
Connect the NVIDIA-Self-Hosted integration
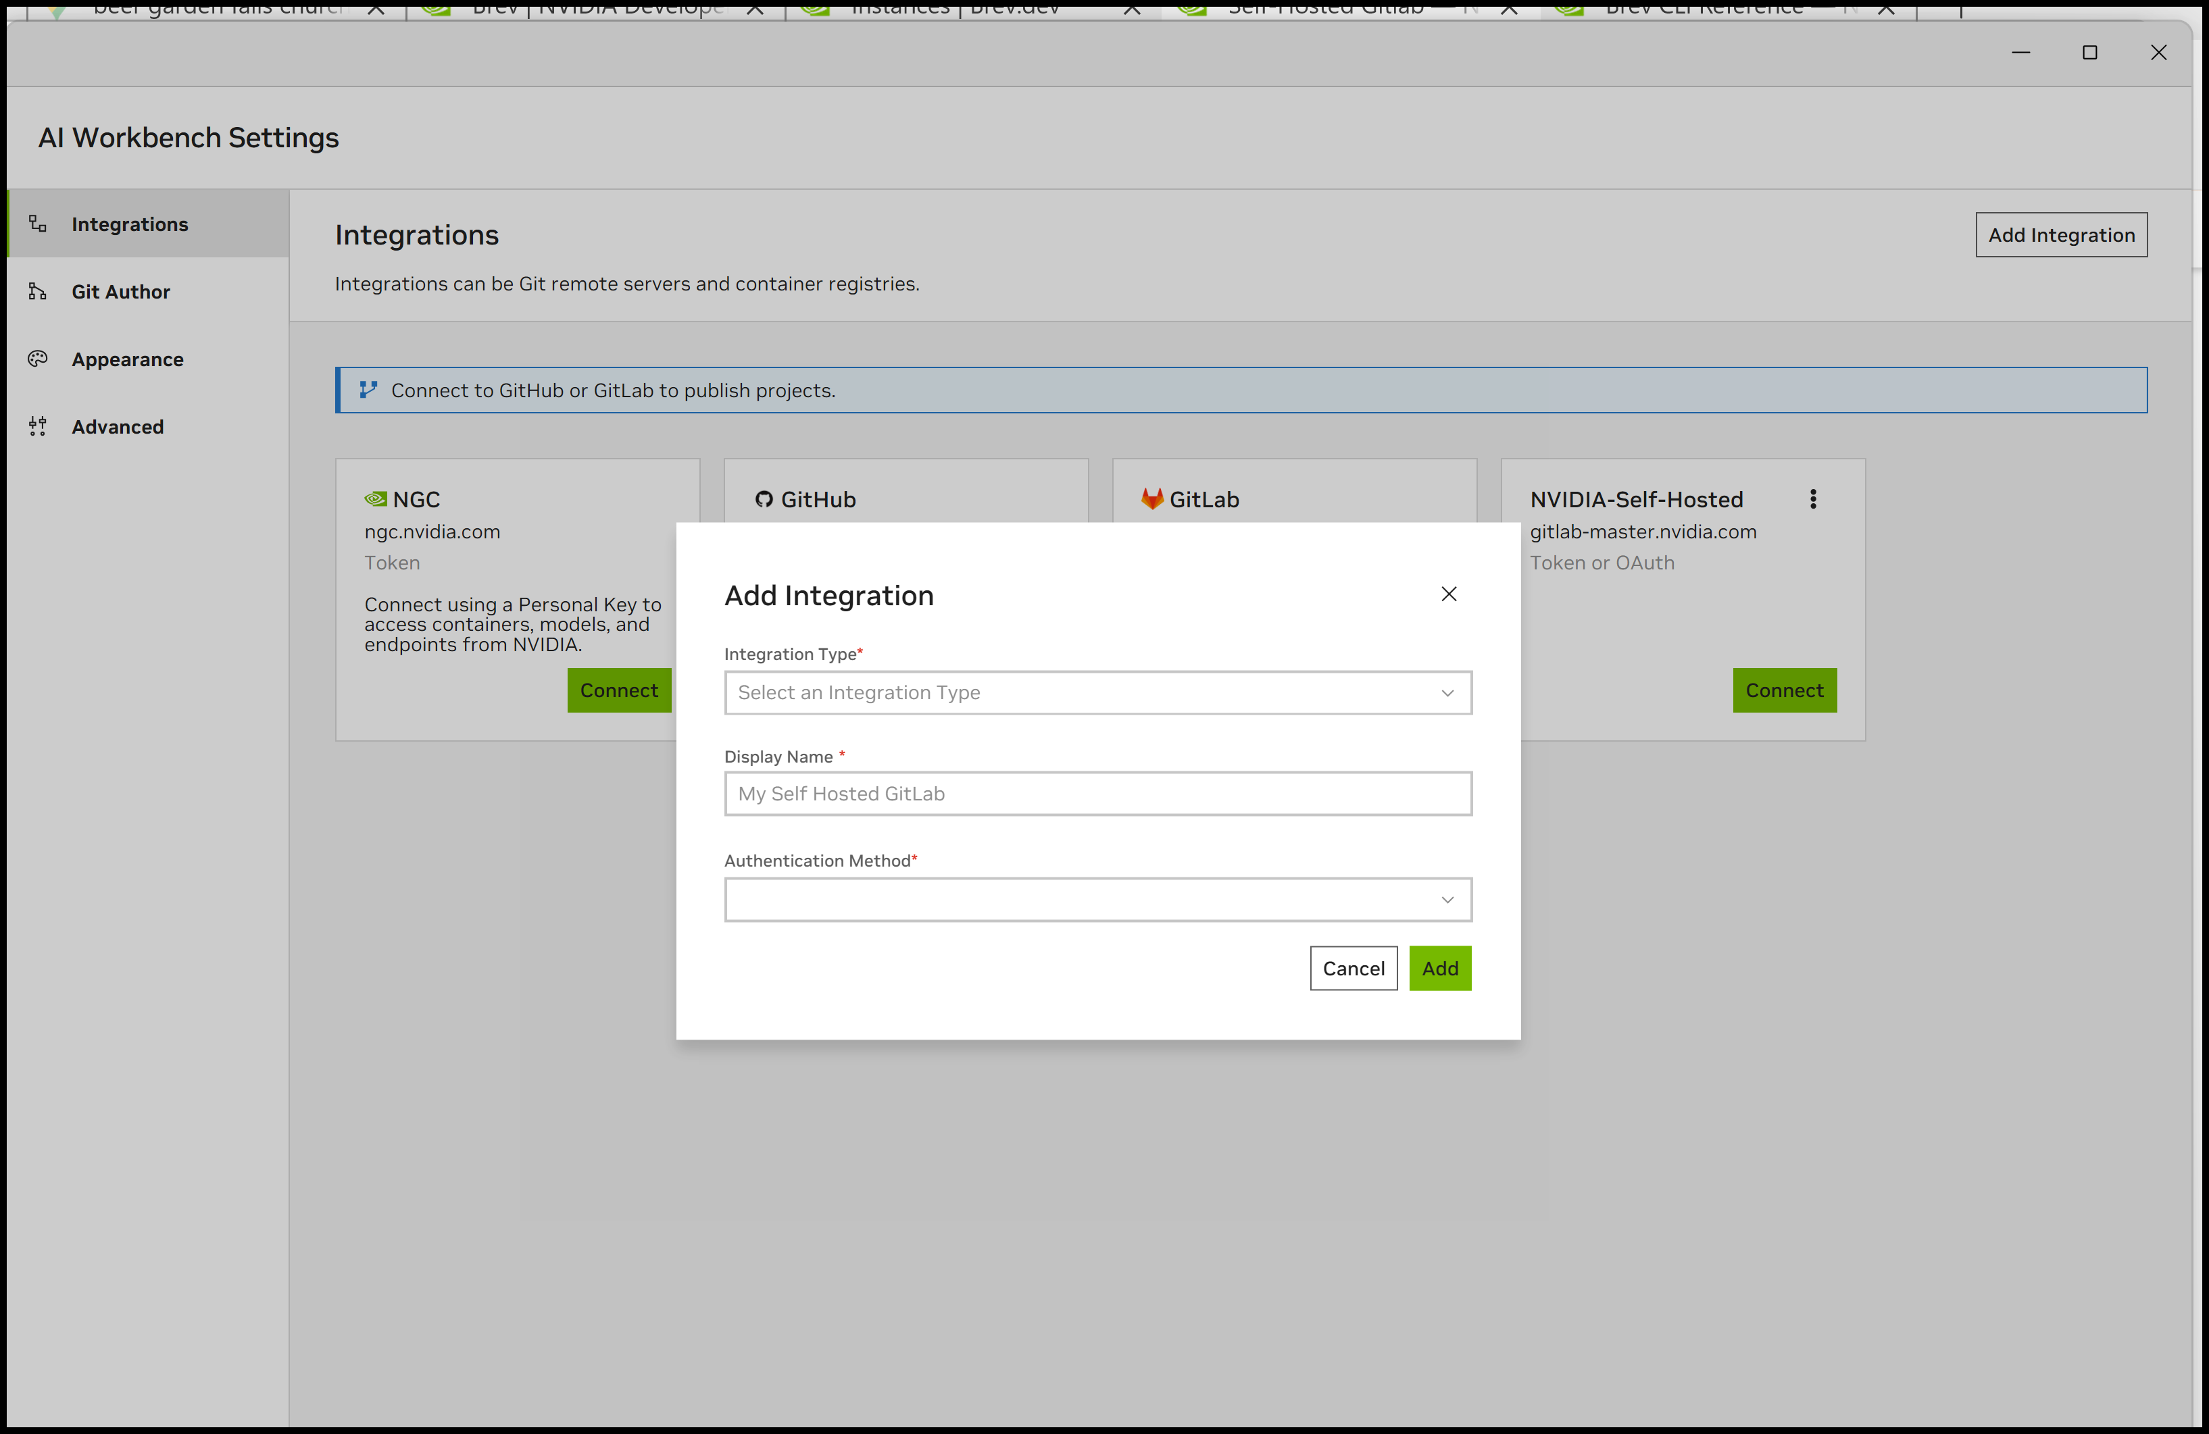tap(1784, 690)
